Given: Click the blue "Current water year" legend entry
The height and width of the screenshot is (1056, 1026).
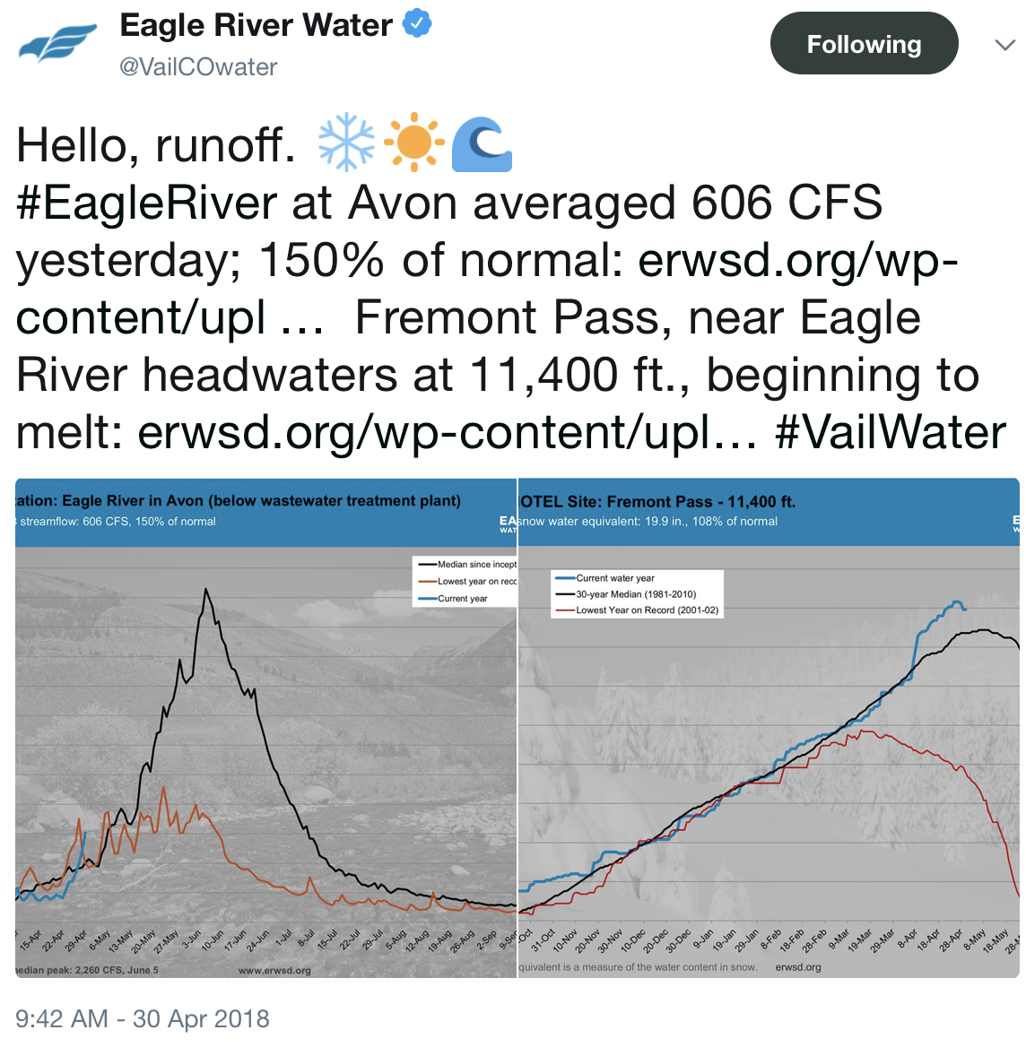Looking at the screenshot, I should tap(614, 578).
